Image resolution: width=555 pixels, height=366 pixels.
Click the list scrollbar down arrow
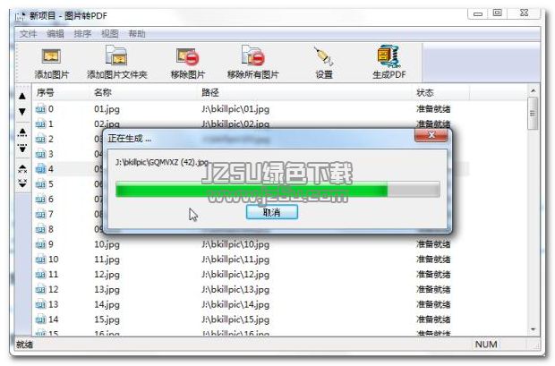[533, 329]
